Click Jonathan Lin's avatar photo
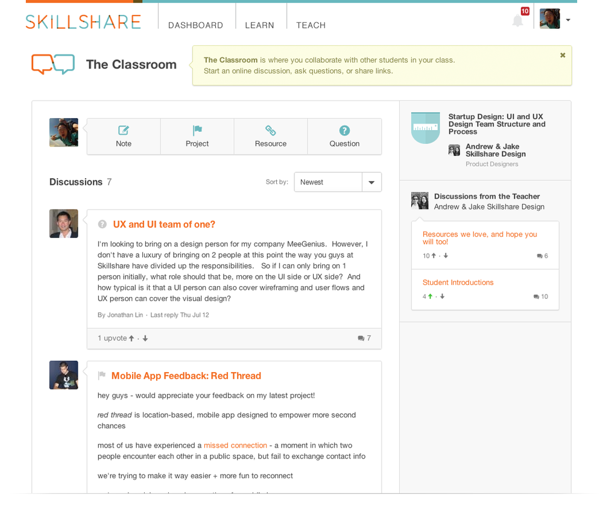603x515 pixels. 64,223
